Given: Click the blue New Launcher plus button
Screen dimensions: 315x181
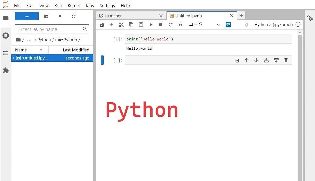Looking at the screenshot, I should [x=27, y=16].
